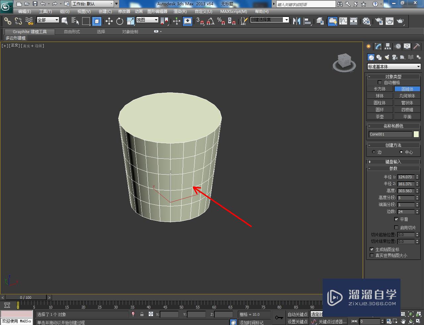Open the 创建(C) menu
This screenshot has height=325, width=424.
pos(105,11)
